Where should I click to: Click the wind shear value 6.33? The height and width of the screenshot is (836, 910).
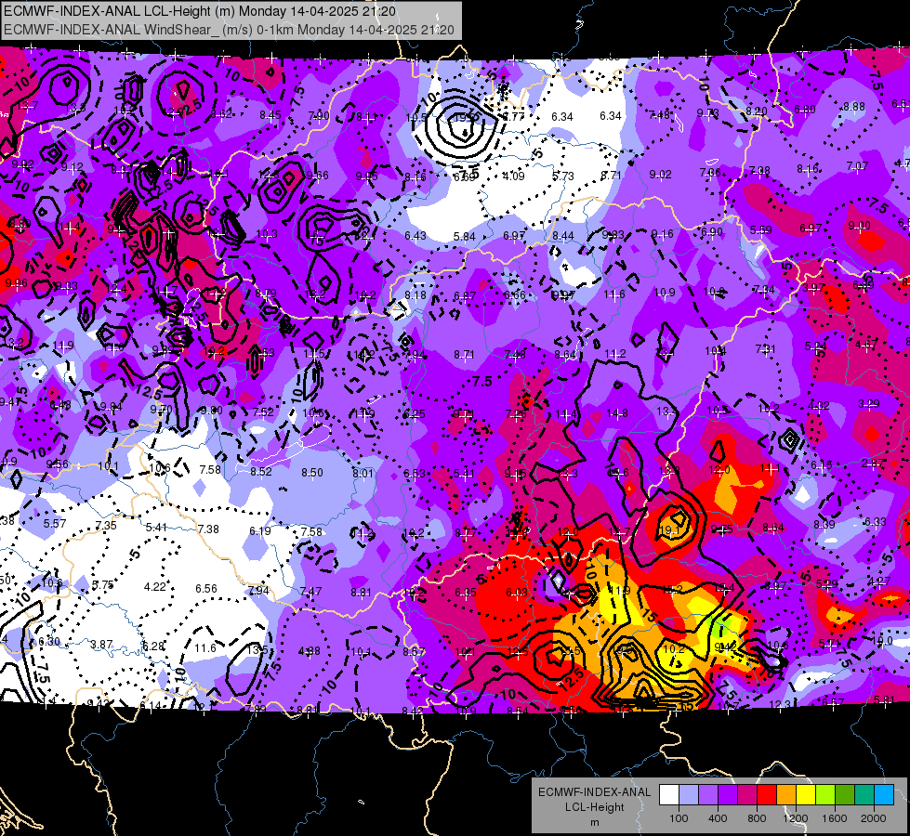pos(876,521)
